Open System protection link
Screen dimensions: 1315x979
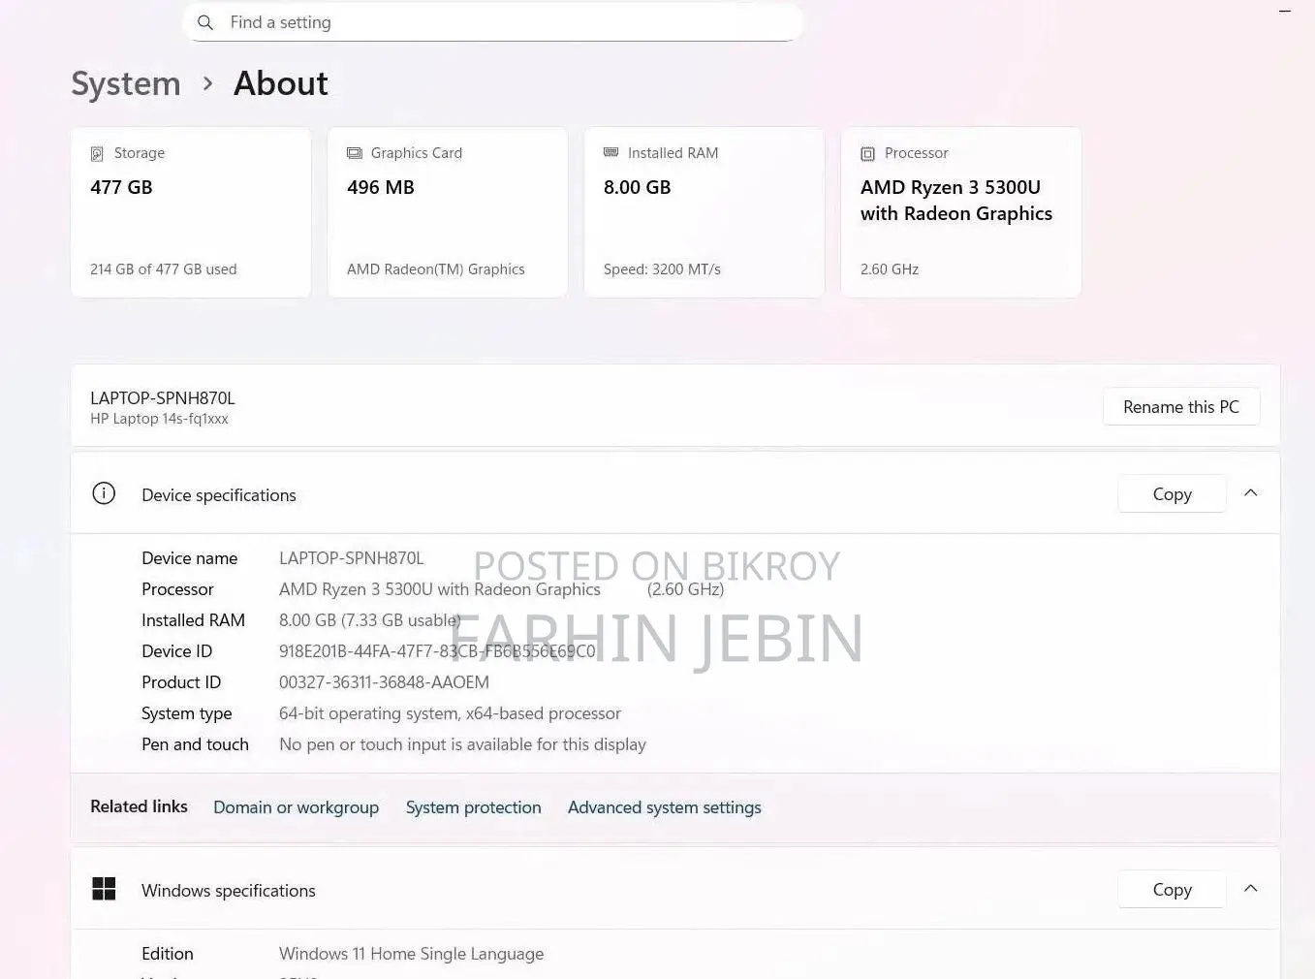473,807
